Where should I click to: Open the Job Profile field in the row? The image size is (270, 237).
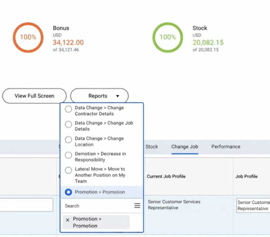click(x=253, y=205)
